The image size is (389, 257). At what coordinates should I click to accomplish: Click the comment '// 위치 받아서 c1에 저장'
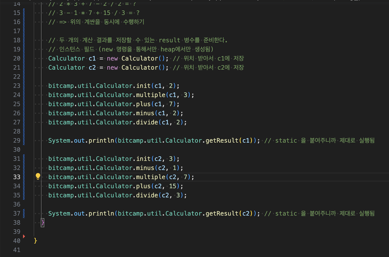208,58
